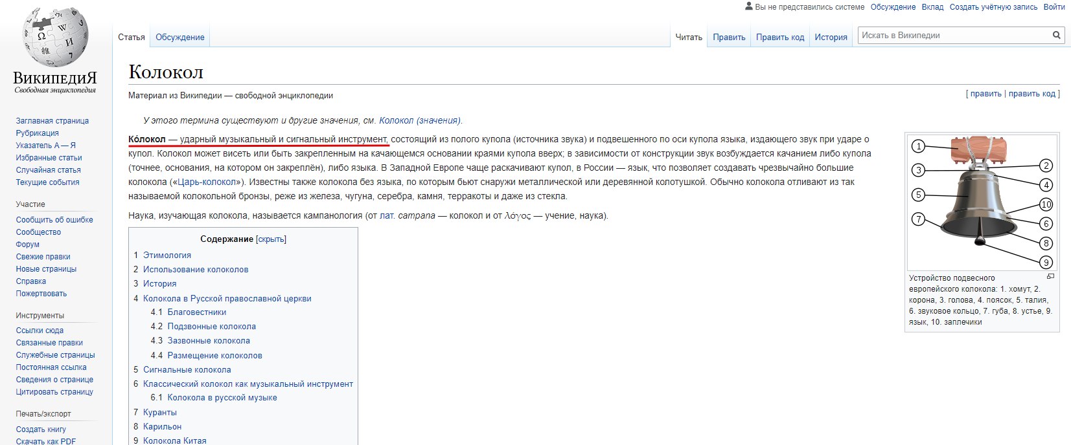Jump to 5 Сигнальные колокола
This screenshot has width=1071, height=445.
pos(187,369)
